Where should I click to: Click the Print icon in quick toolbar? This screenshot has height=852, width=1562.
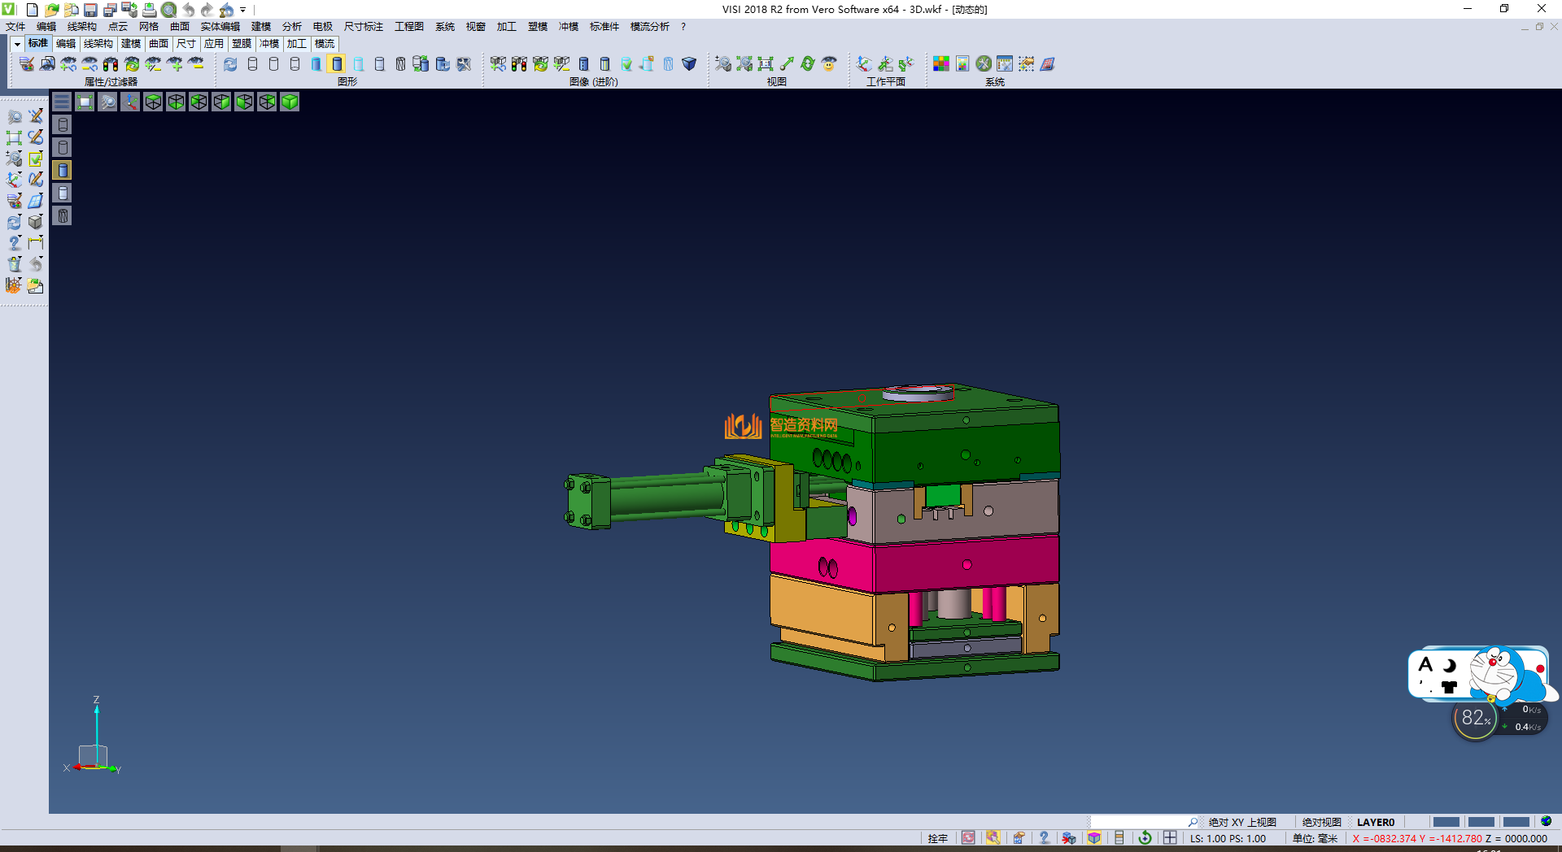tap(149, 10)
